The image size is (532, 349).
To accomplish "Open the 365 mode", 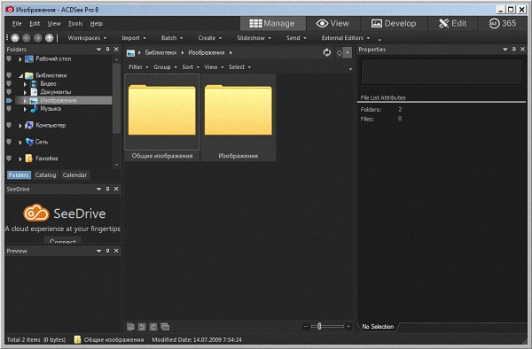I will [503, 23].
